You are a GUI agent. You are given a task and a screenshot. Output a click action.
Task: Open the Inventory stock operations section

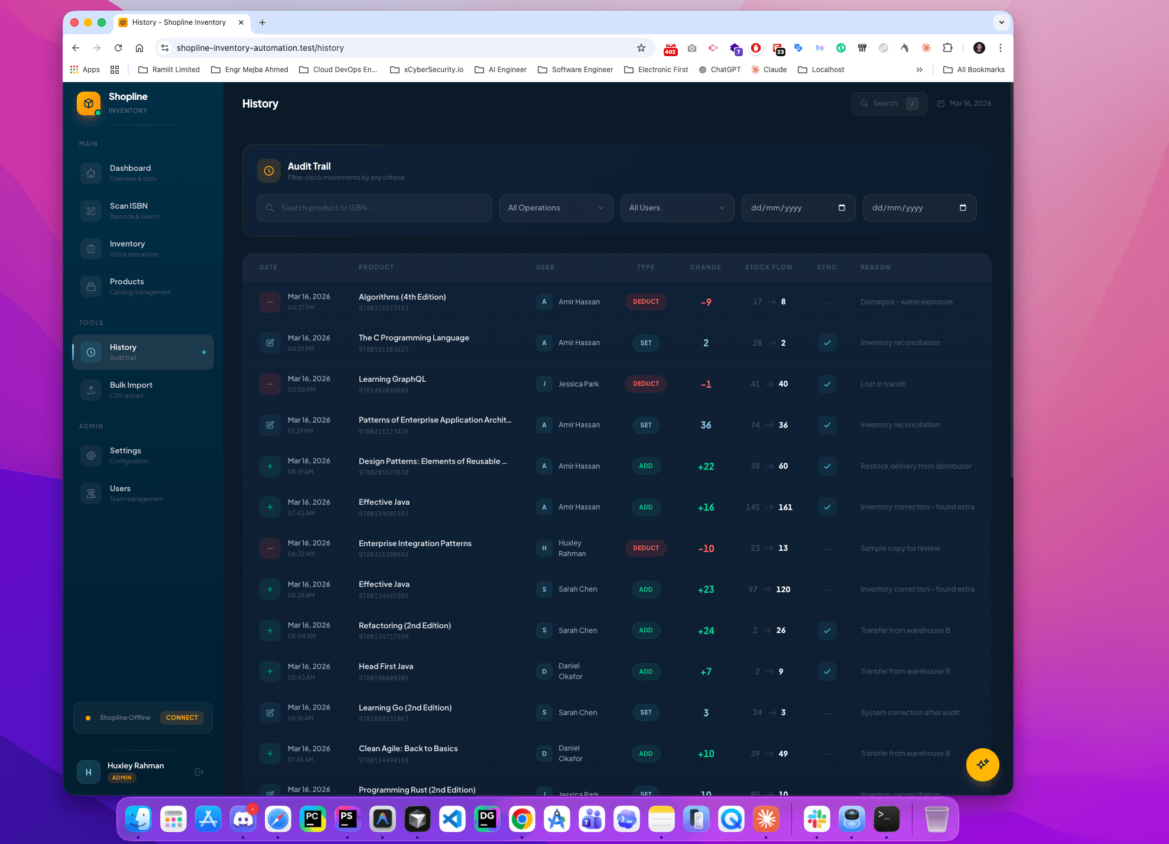(90, 249)
